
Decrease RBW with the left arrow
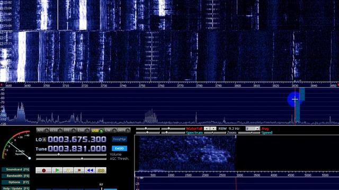207,129
